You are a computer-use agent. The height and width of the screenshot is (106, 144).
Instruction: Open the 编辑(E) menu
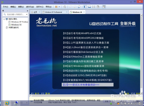(x=13, y=7)
